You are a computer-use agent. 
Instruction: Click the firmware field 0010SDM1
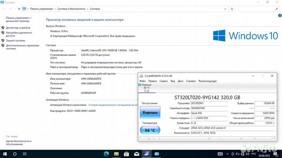tap(209, 103)
